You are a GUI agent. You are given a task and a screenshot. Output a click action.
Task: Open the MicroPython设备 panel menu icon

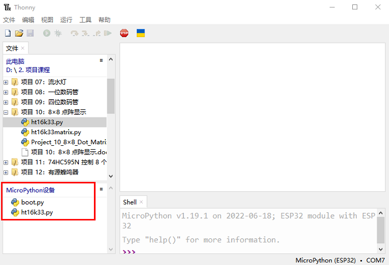tap(101, 190)
